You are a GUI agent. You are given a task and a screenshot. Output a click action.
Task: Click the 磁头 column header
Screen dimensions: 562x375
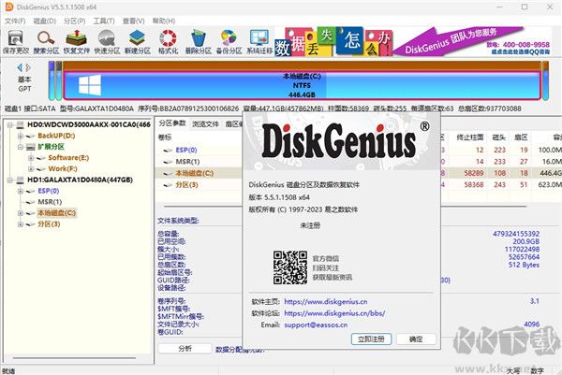pyautogui.click(x=498, y=137)
